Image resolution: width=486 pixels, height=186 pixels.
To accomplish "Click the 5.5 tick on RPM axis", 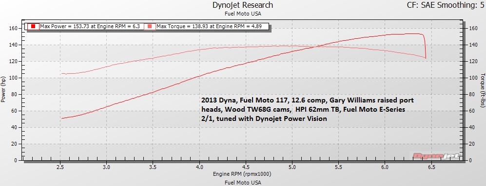I will [338, 167].
